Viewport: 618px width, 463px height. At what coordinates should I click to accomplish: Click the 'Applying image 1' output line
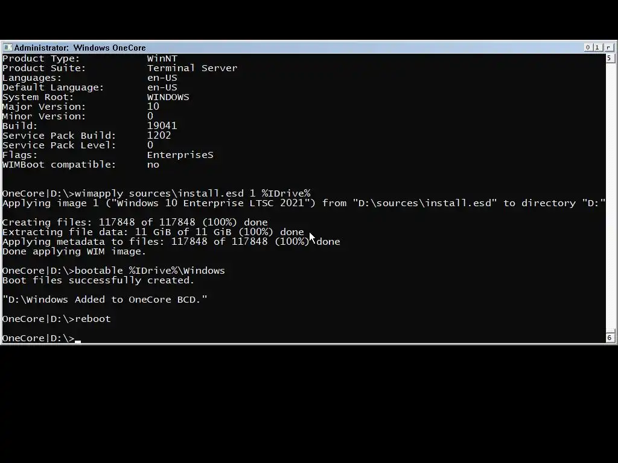tap(304, 203)
